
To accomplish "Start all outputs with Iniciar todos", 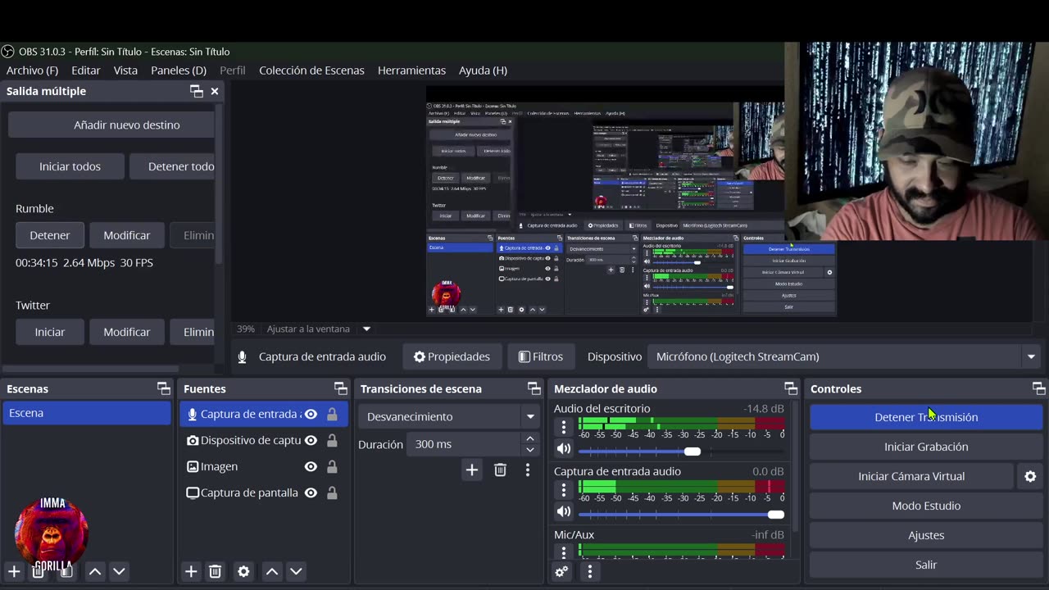I will [x=70, y=166].
